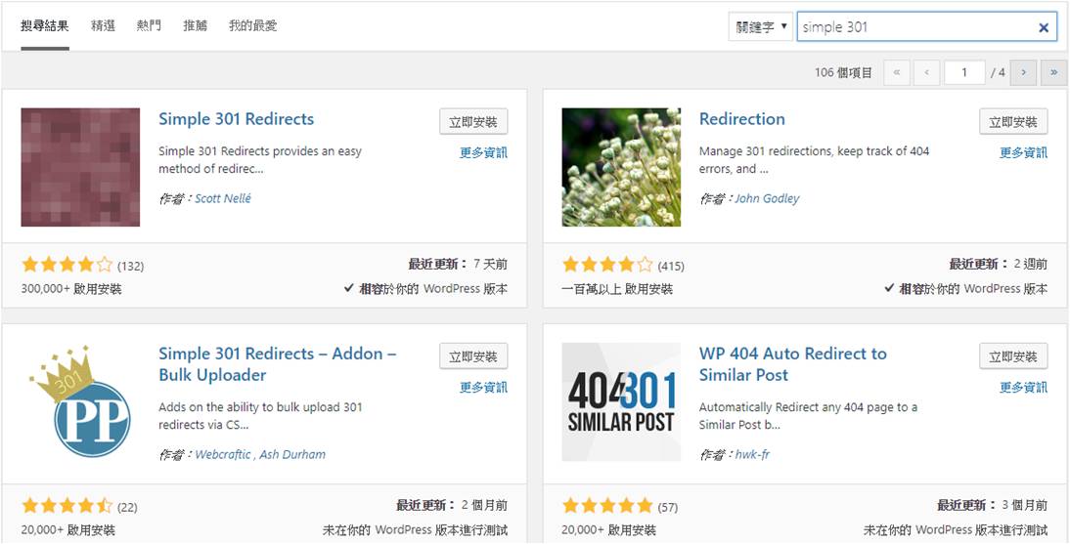Screen dimensions: 1070x544
Task: Click the (57) ratings count
Action: coord(667,507)
